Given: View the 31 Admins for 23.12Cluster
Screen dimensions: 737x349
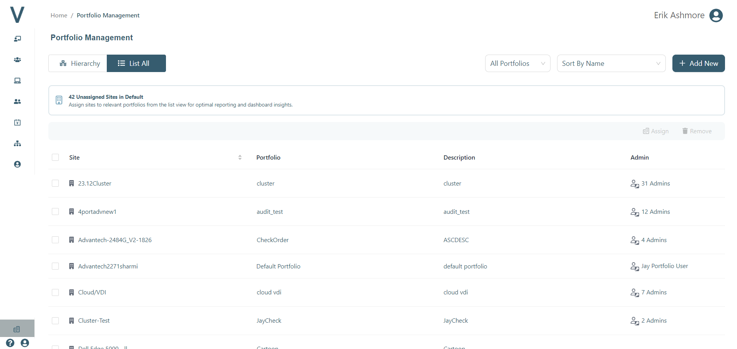Looking at the screenshot, I should [x=655, y=184].
